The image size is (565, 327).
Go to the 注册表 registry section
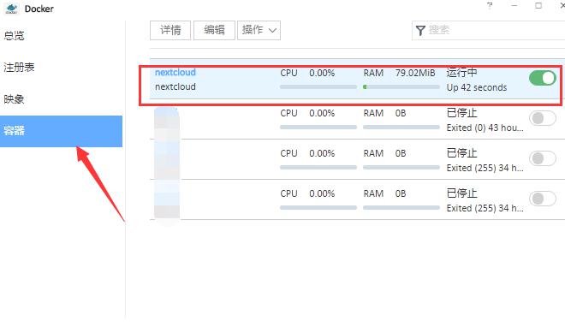click(19, 68)
